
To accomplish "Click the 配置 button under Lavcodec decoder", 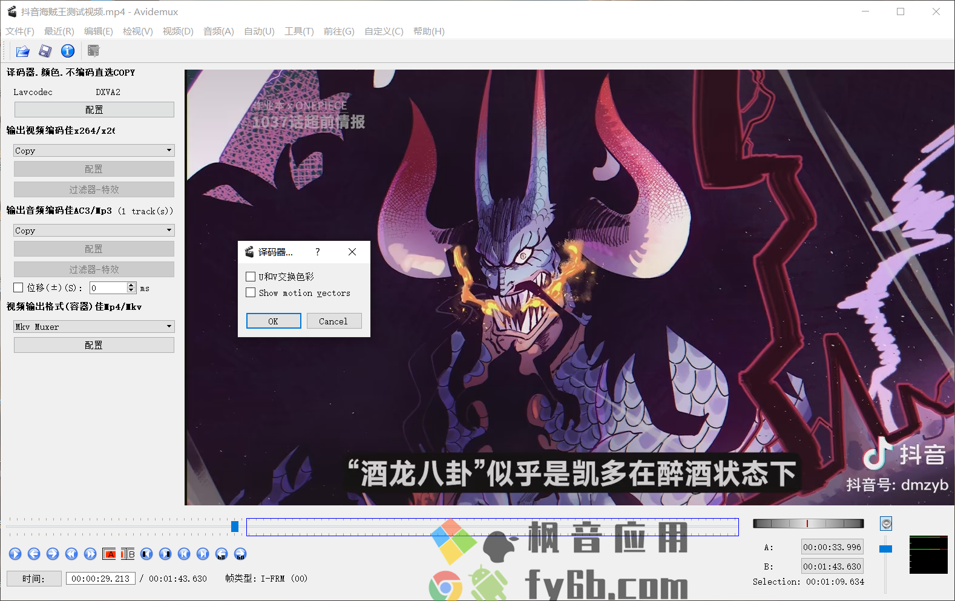I will [x=94, y=110].
